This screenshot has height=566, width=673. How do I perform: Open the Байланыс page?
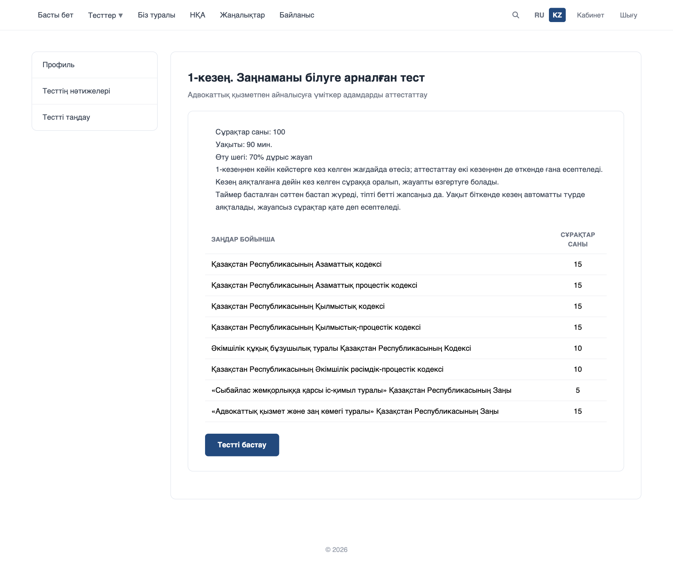[x=297, y=15]
